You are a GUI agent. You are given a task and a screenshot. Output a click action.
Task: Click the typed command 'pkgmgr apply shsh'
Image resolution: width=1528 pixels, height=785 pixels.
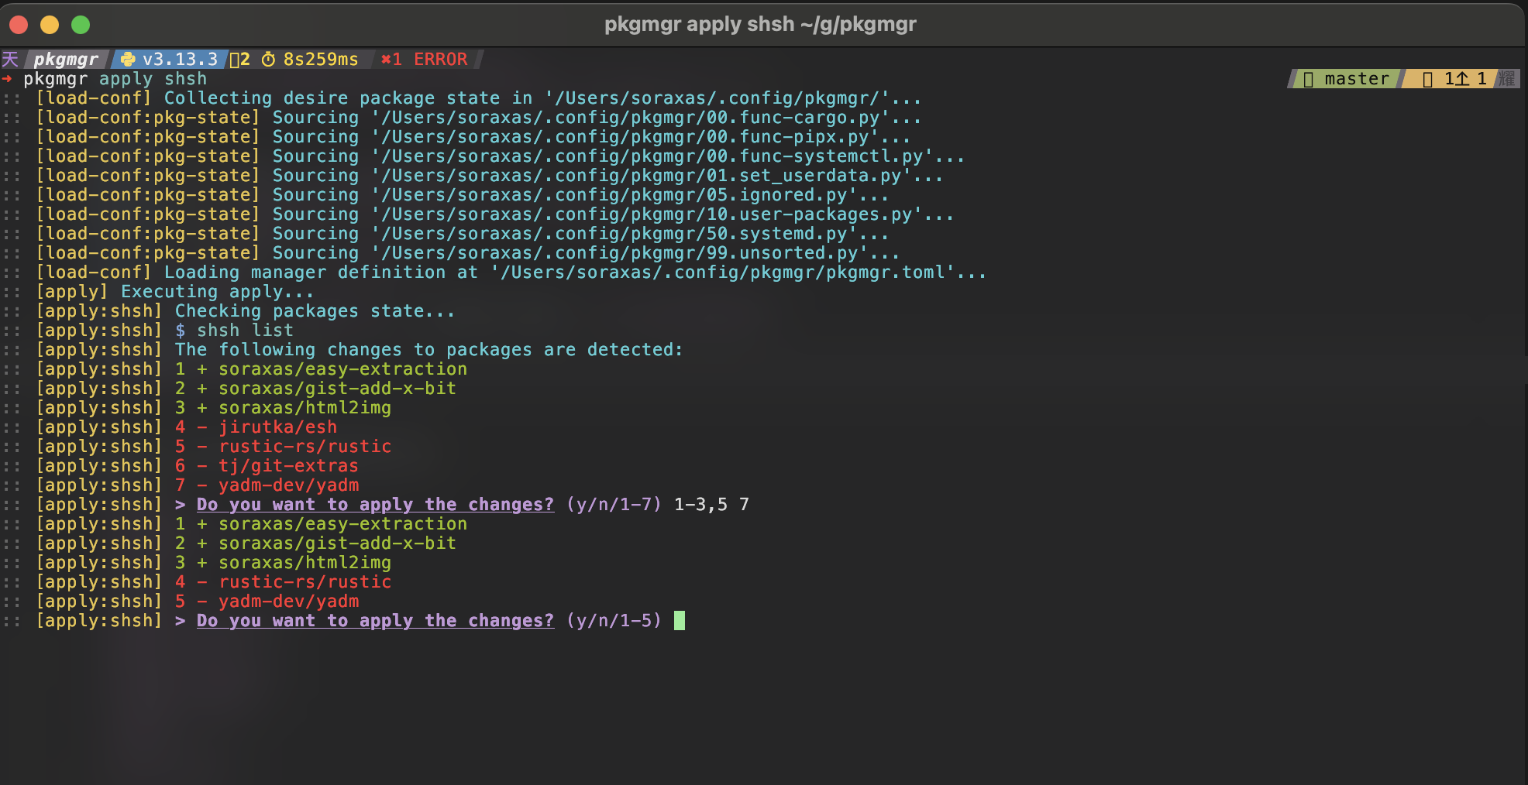pyautogui.click(x=115, y=79)
